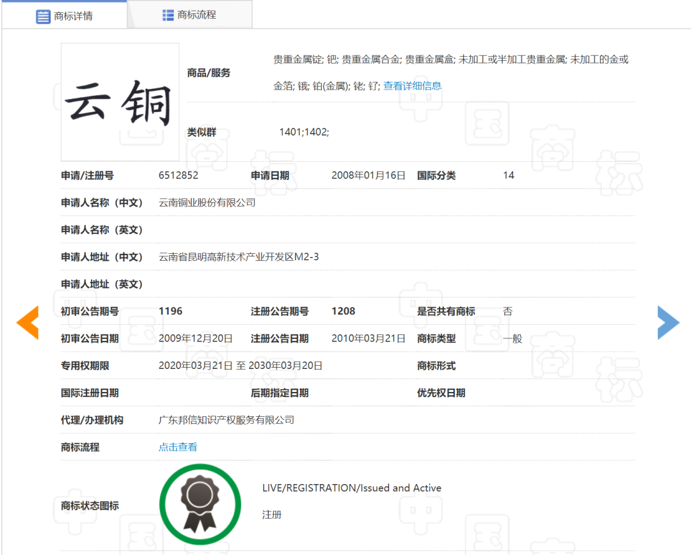691x555 pixels.
Task: Click the 初审公告日期 label
Action: click(x=90, y=339)
